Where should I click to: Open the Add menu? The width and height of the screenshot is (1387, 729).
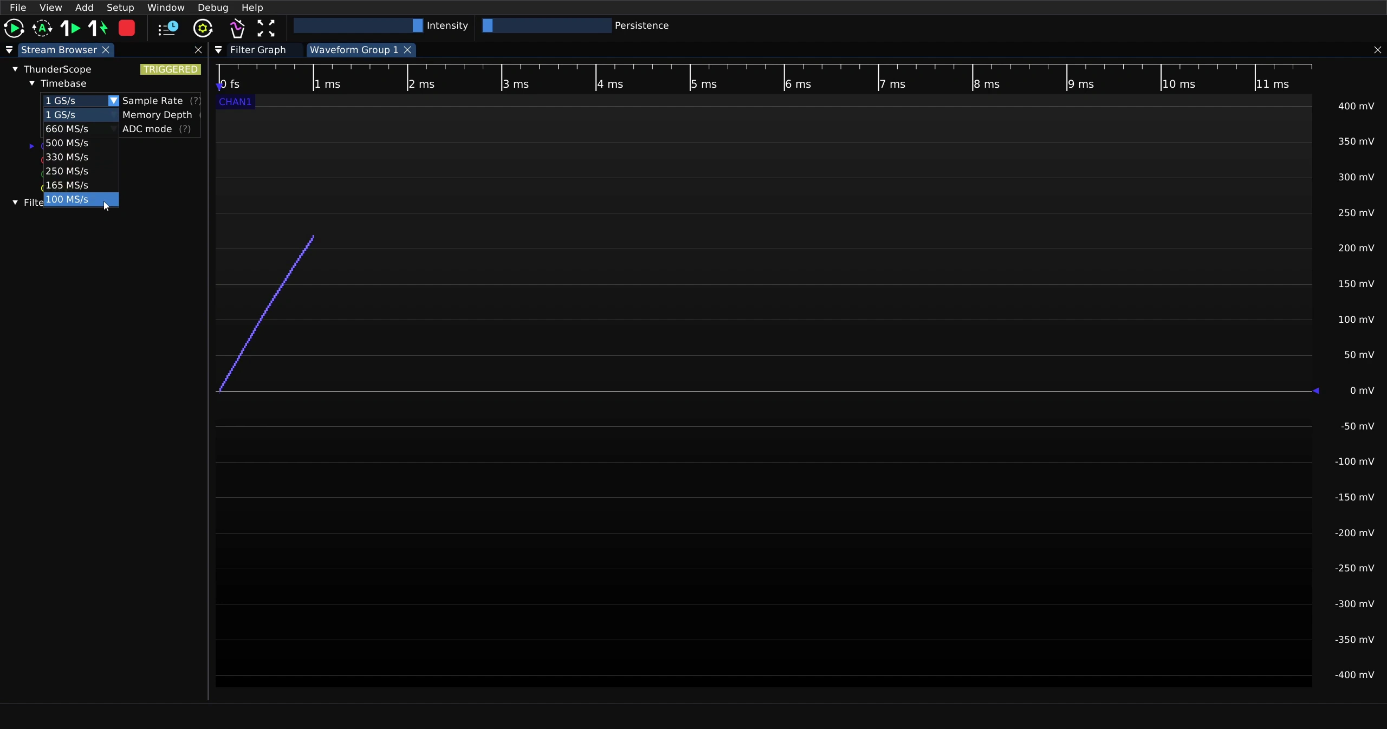[84, 8]
